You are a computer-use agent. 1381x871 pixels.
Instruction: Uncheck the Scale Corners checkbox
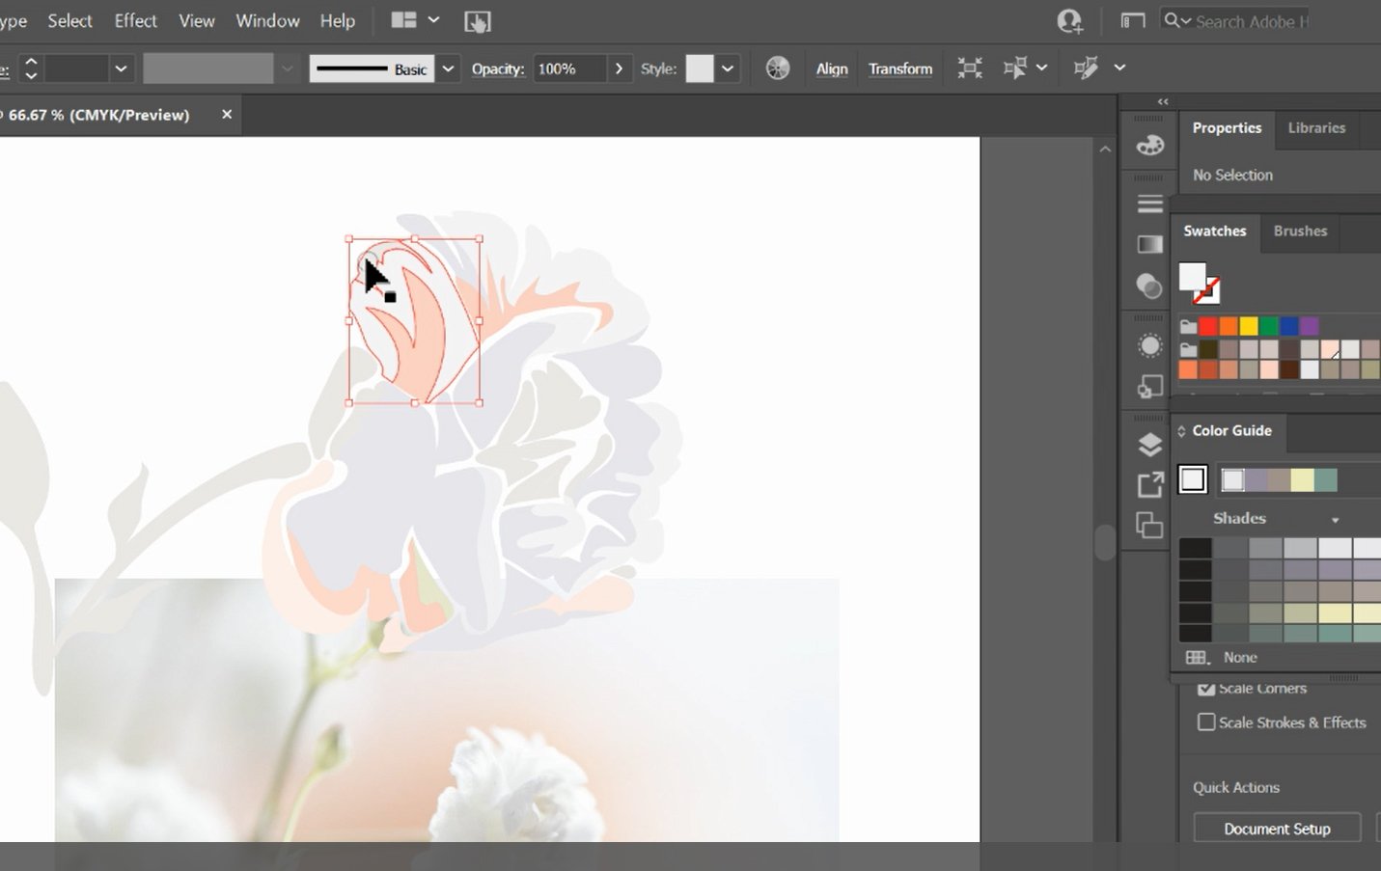1206,689
